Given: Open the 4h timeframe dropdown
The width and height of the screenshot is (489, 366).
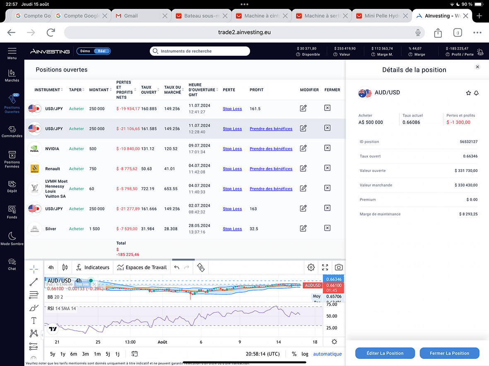Looking at the screenshot, I should point(51,268).
